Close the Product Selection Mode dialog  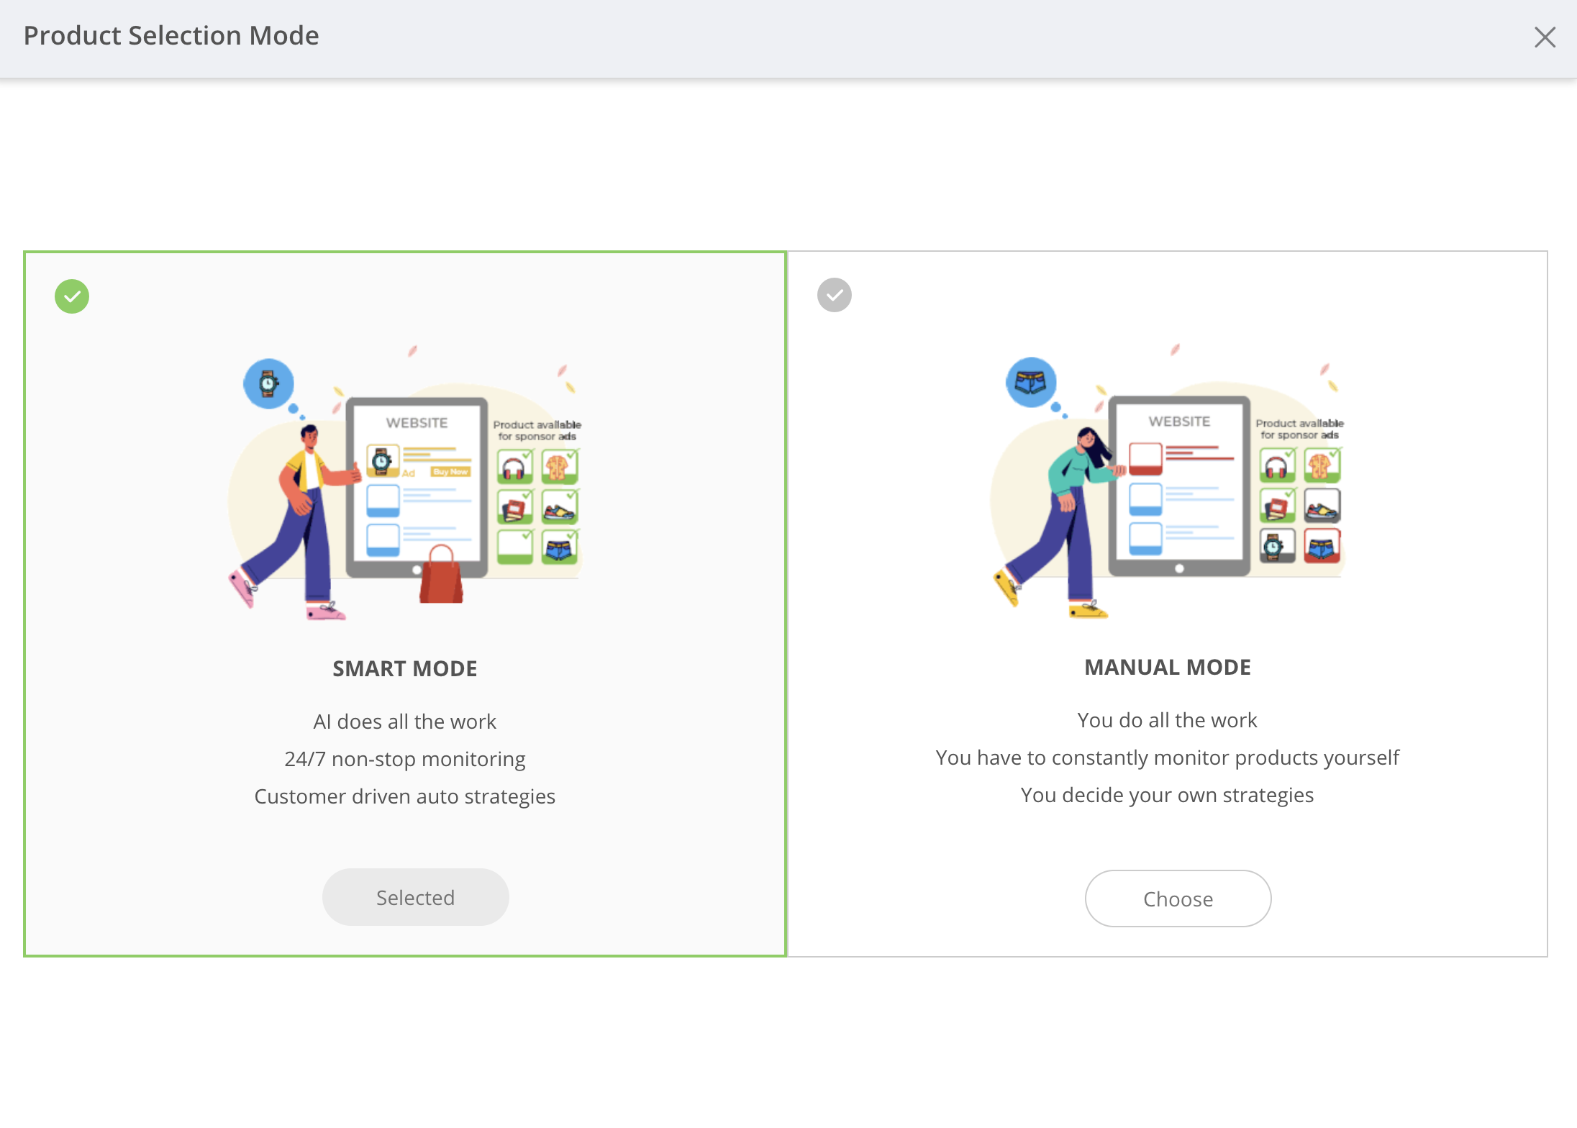1545,37
